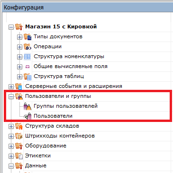Select the Типы документов tree item
This screenshot has width=173, height=173.
click(x=58, y=36)
